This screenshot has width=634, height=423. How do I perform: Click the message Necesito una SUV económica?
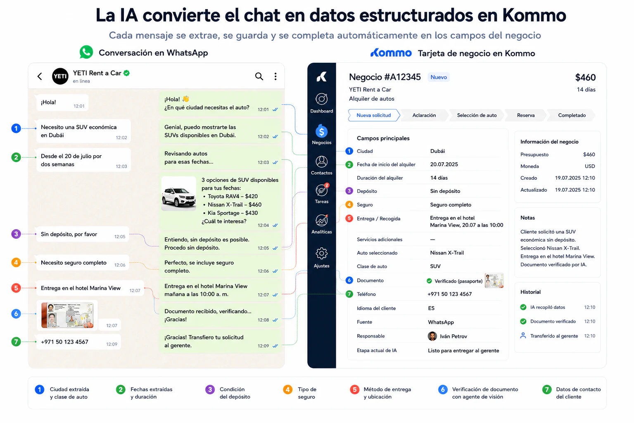[83, 131]
